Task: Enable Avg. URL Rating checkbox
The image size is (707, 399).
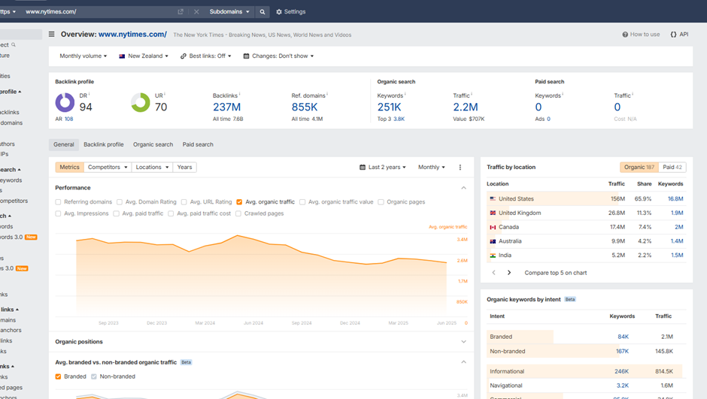Action: pos(184,202)
